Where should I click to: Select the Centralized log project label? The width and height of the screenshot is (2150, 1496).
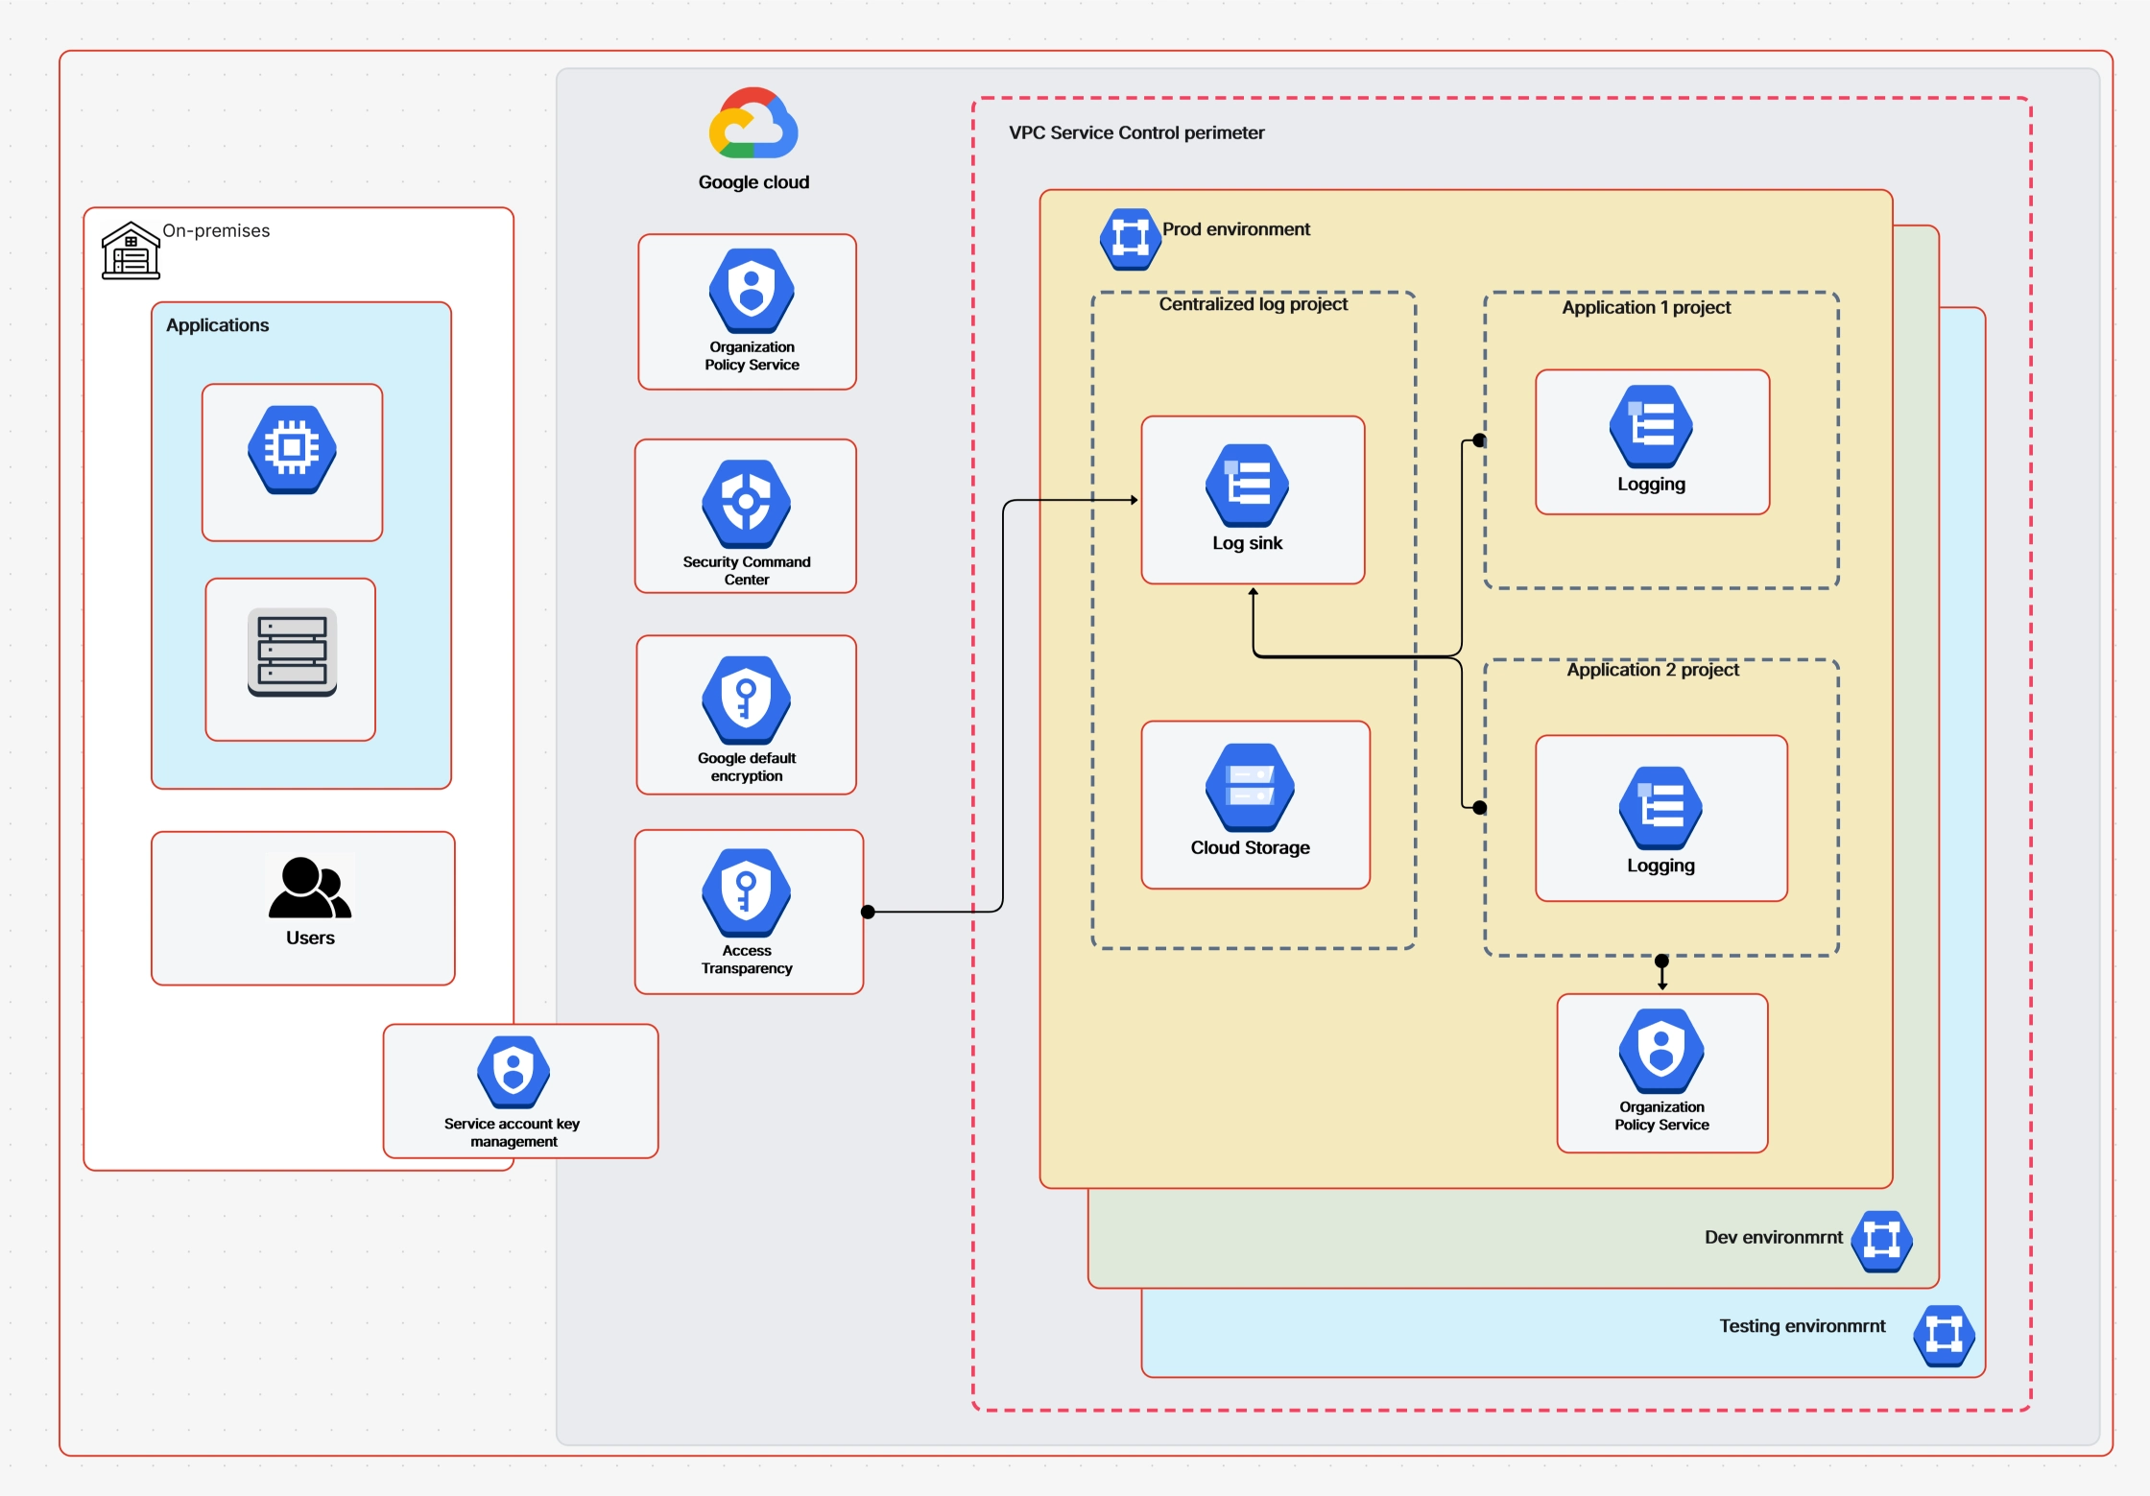1253,304
